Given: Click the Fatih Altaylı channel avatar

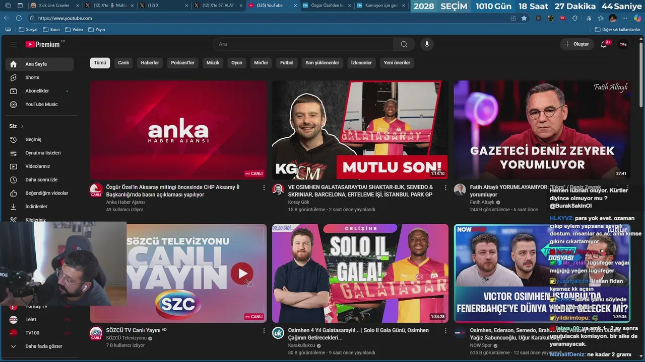Looking at the screenshot, I should pos(460,190).
